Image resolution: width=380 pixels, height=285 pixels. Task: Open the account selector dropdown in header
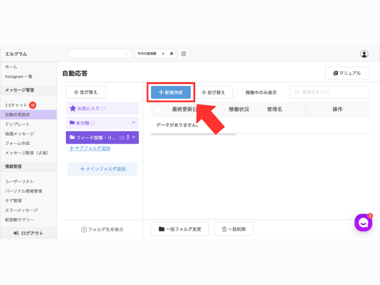100,54
